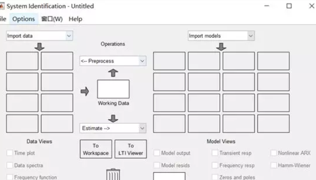Click the down arrow above Estimate
Image resolution: width=316 pixels, height=180 pixels.
[113, 119]
